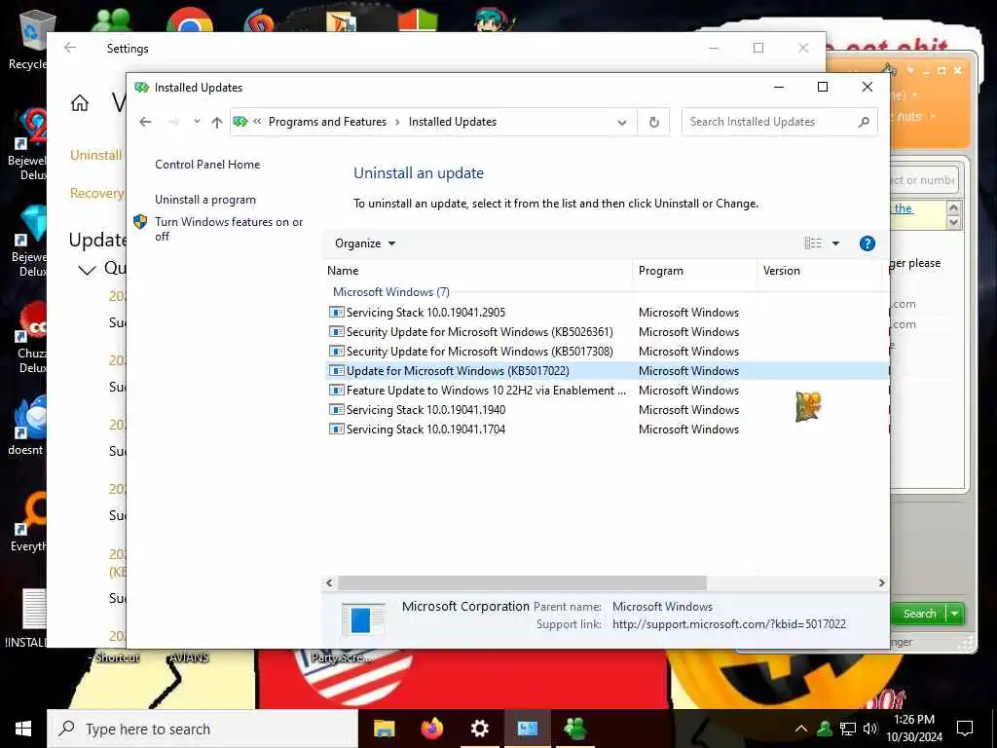Click the icon beside Servicing Stack 10.0.19041.2905
This screenshot has height=748, width=997.
(336, 313)
